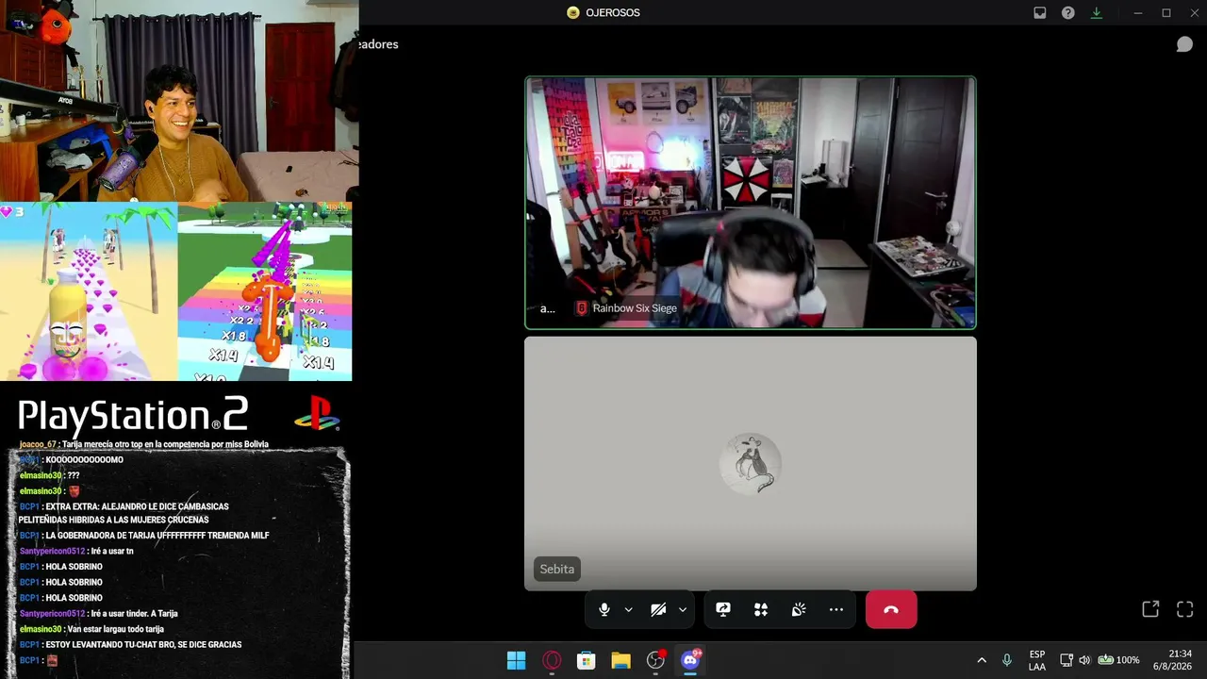1207x679 pixels.
Task: Click the 'EXTRA EXTRA: ALEJANDRO' chat message
Action: tap(124, 513)
